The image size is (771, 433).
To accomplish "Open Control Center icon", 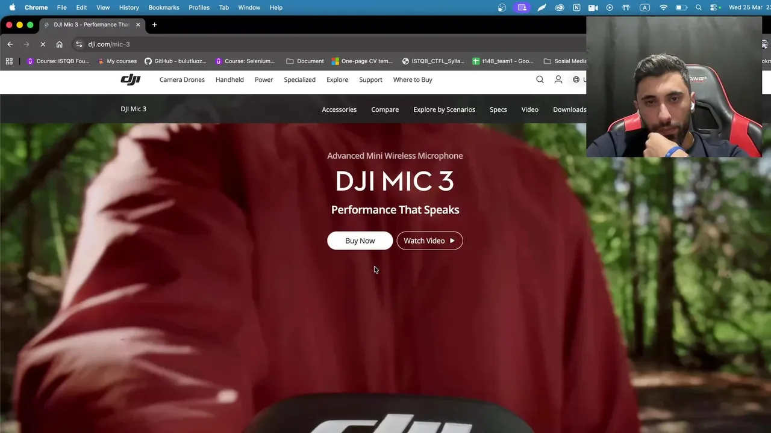I will (714, 7).
